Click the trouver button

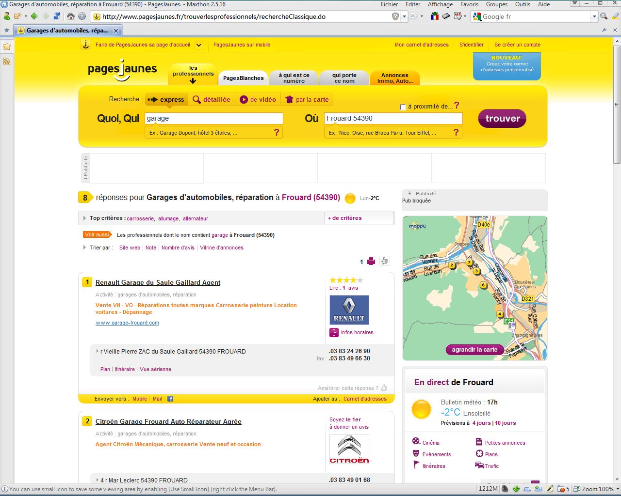coord(502,118)
